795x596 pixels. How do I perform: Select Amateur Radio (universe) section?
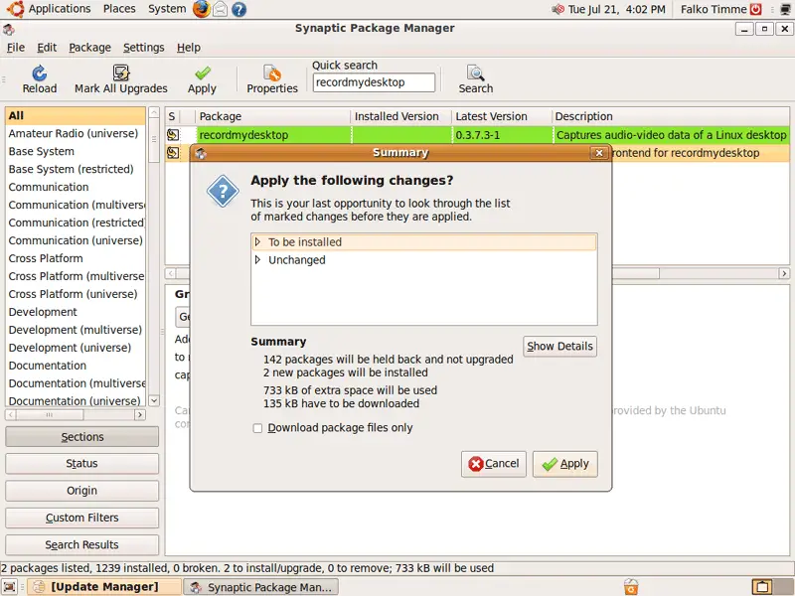(x=76, y=133)
